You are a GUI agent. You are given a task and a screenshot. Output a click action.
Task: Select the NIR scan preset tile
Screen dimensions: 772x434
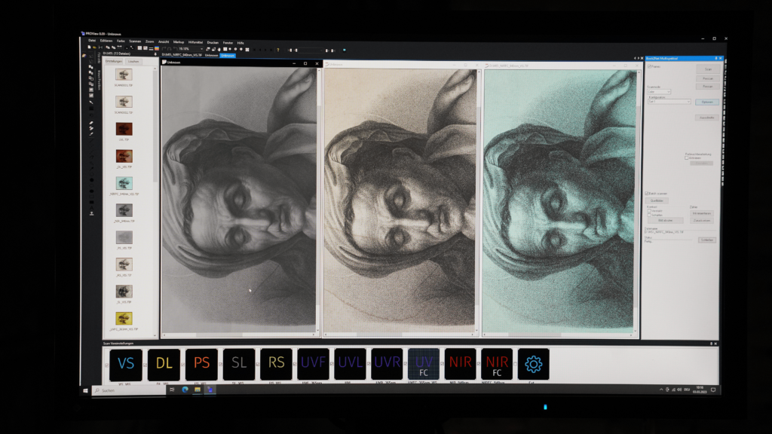pyautogui.click(x=461, y=364)
